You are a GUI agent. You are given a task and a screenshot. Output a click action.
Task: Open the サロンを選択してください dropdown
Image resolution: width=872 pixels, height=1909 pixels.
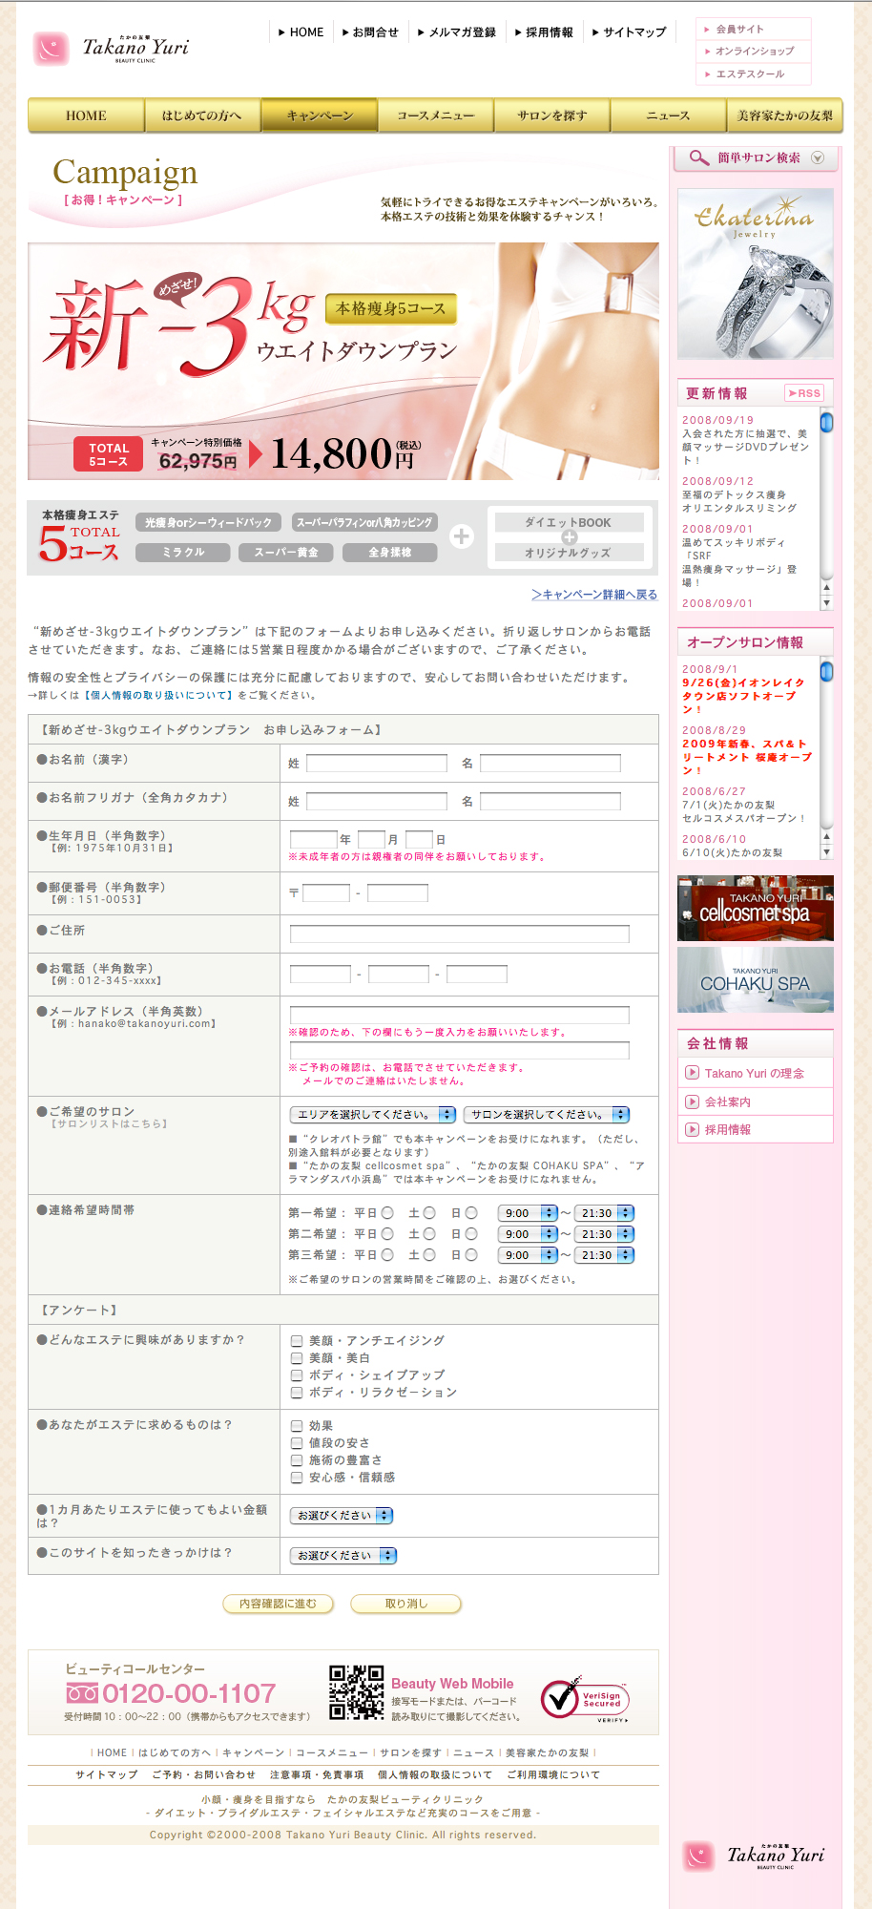547,1115
